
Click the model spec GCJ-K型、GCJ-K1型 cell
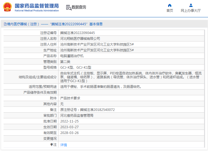[76, 68]
